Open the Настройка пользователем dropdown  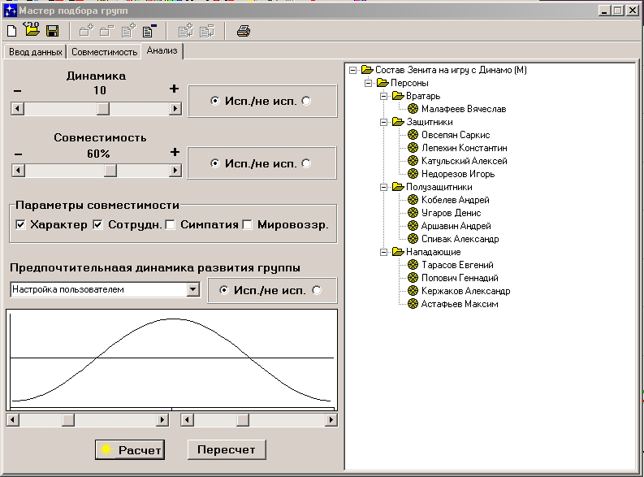coord(193,289)
